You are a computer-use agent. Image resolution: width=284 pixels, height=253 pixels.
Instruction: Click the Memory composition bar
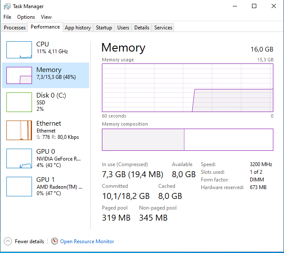pos(187,140)
